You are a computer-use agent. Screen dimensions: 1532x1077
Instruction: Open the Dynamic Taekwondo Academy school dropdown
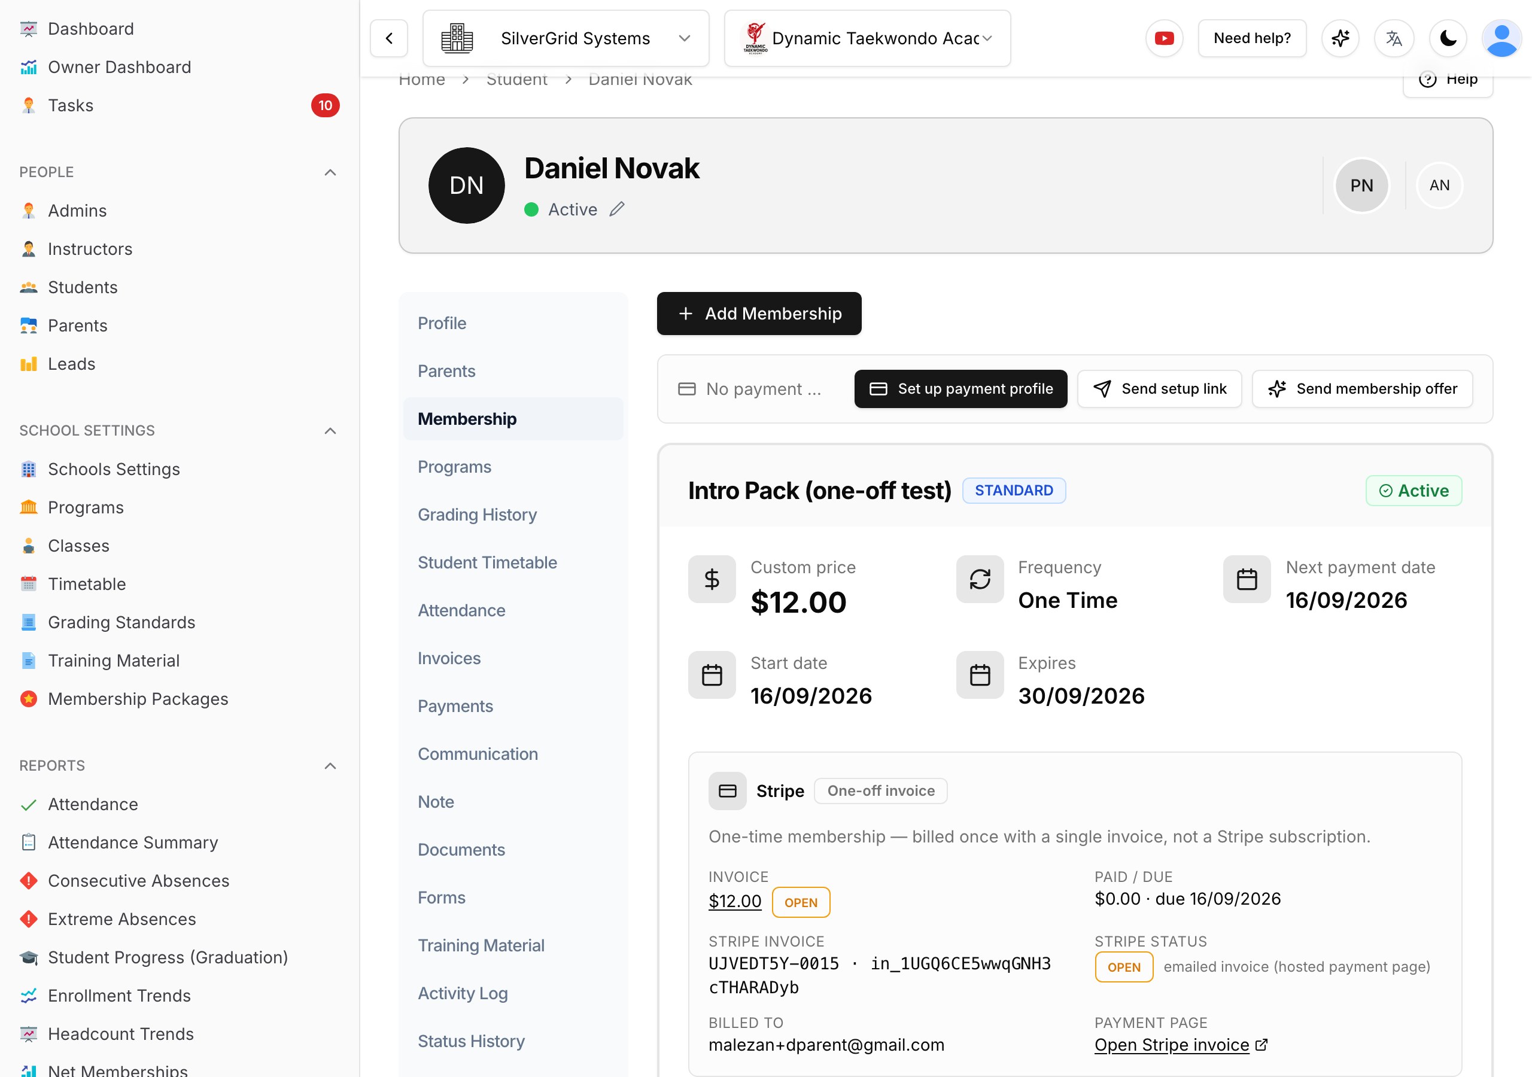[x=867, y=38]
